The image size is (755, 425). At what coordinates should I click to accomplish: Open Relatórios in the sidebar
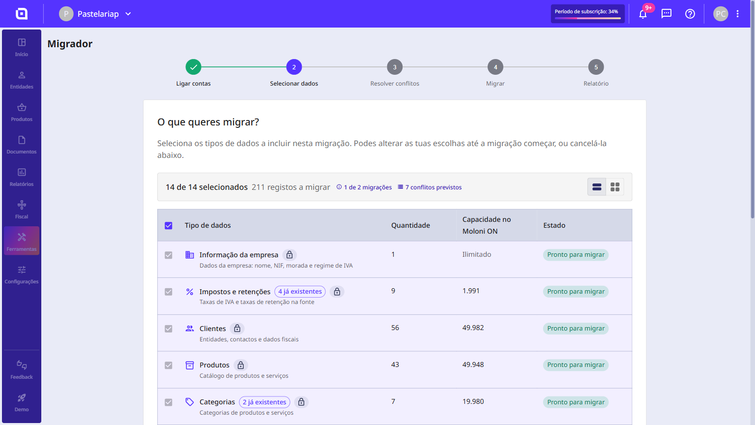22,177
